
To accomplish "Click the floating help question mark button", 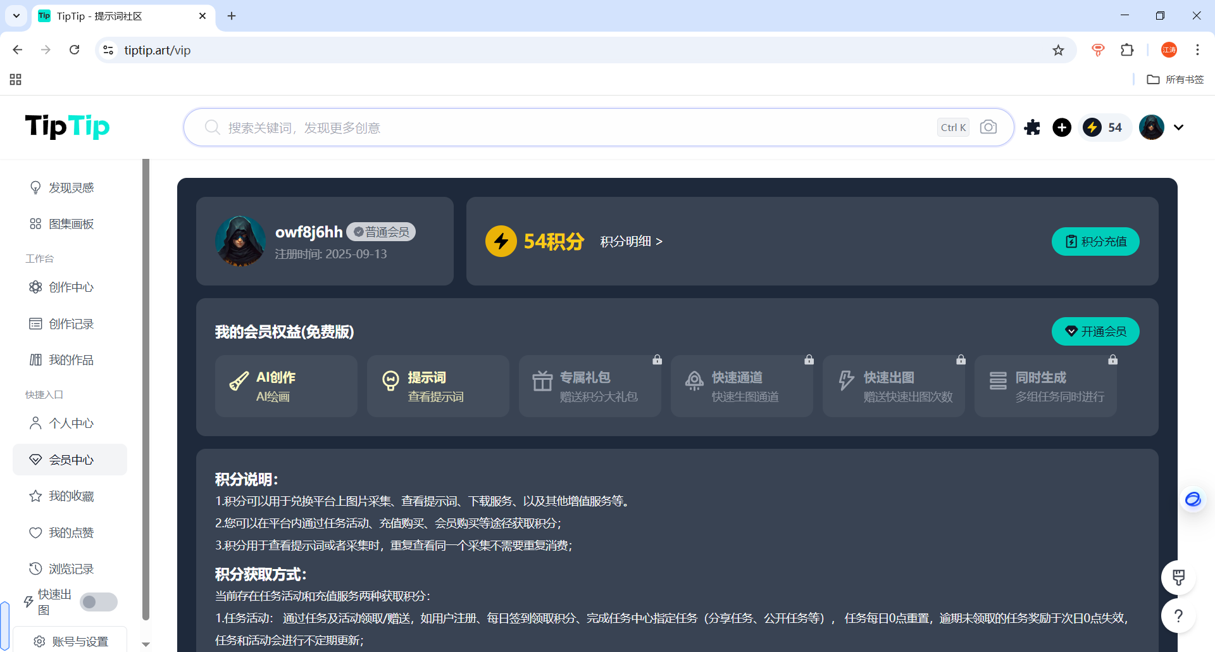I will point(1178,615).
